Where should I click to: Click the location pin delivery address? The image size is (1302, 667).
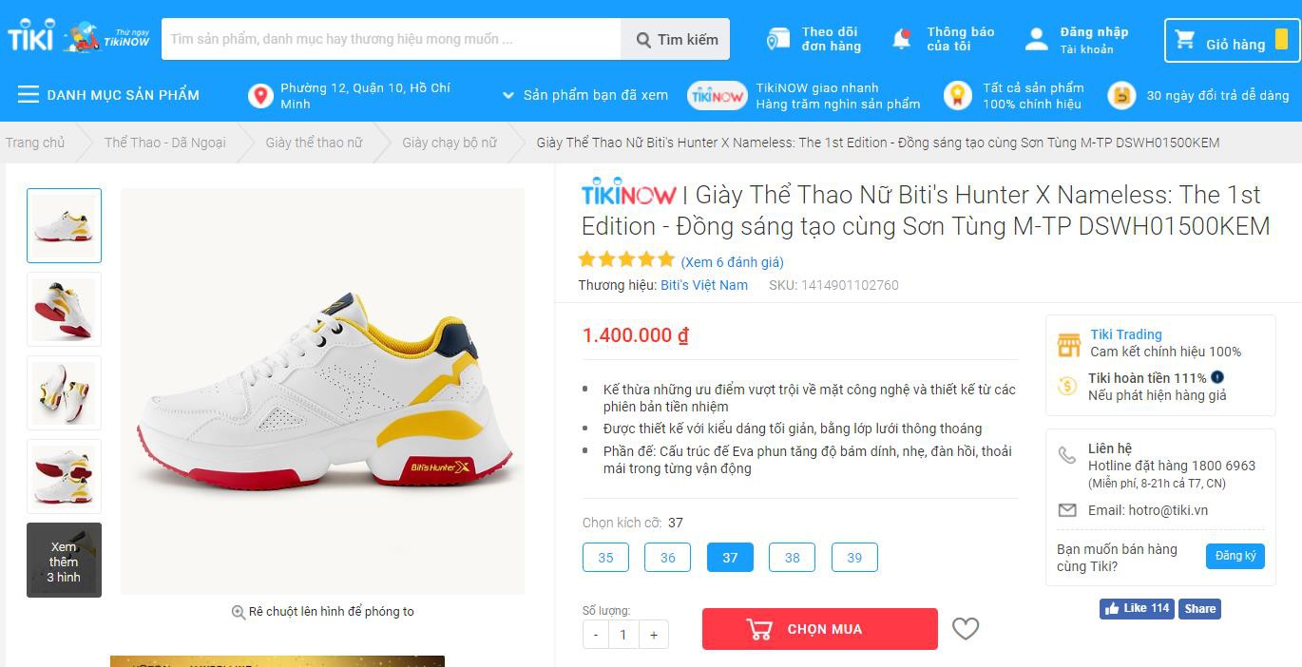pos(260,95)
